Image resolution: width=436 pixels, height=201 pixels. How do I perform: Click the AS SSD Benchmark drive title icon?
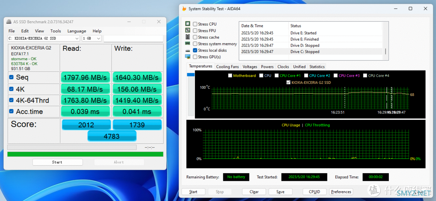pos(9,22)
